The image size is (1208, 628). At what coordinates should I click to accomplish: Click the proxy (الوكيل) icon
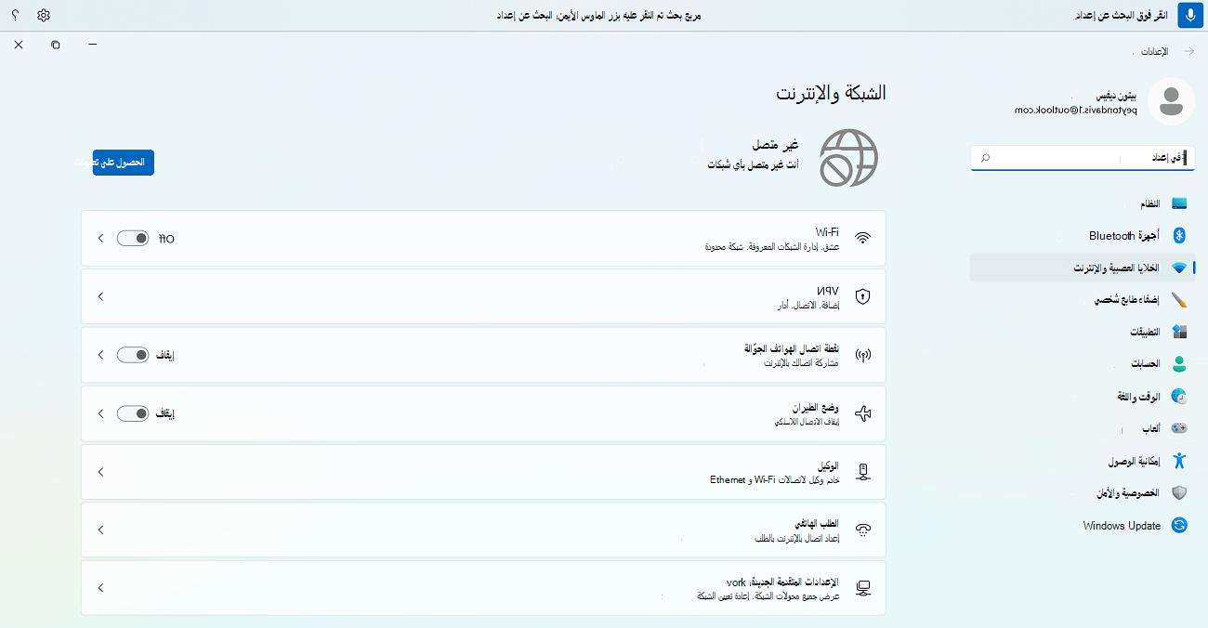(x=863, y=472)
